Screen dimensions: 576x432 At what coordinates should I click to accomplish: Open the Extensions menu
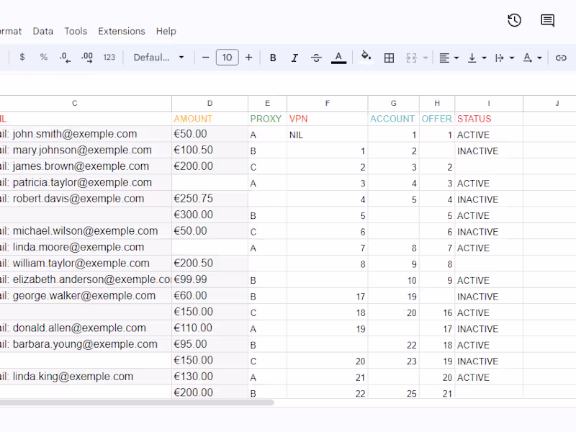click(x=122, y=31)
